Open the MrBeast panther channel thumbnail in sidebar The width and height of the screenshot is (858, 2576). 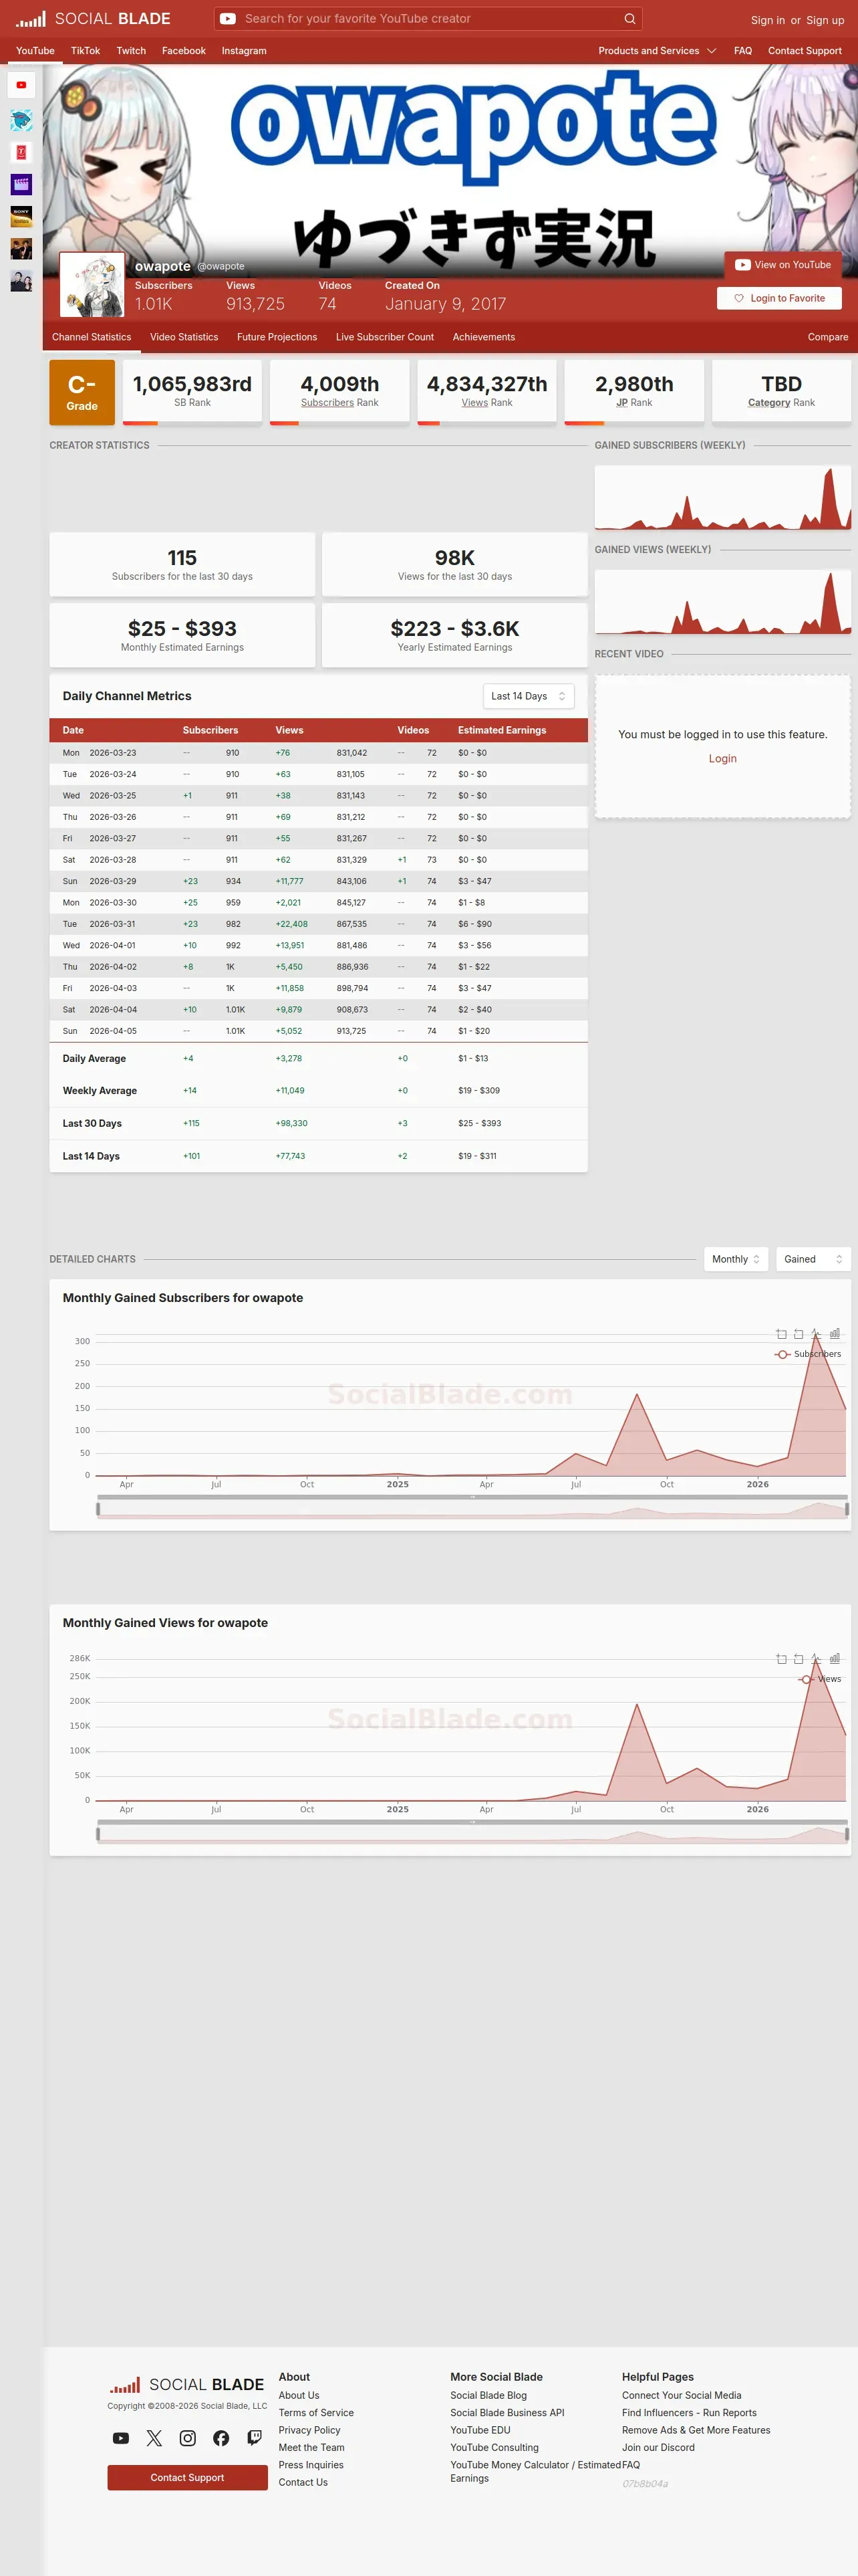click(21, 120)
